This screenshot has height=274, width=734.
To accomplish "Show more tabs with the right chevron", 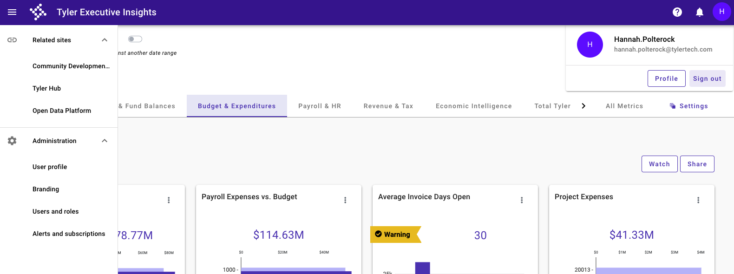I will [583, 106].
